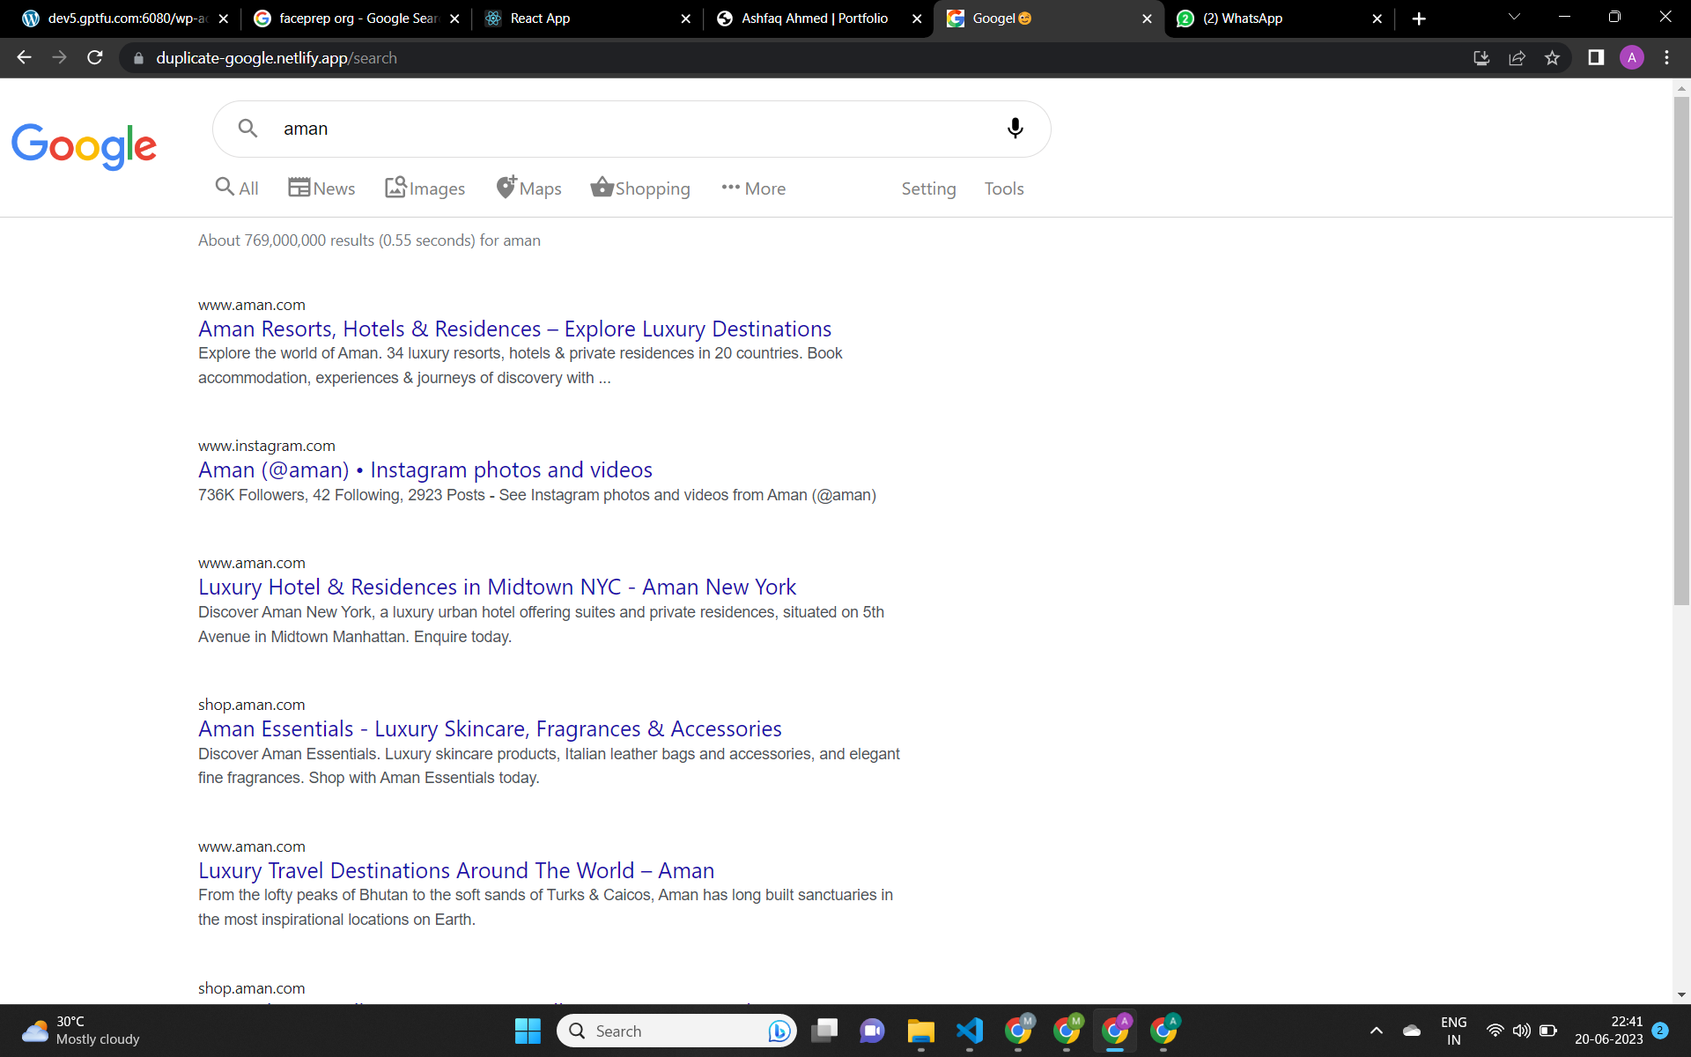Image resolution: width=1691 pixels, height=1057 pixels.
Task: Open File Explorer from the taskbar
Action: [x=921, y=1031]
